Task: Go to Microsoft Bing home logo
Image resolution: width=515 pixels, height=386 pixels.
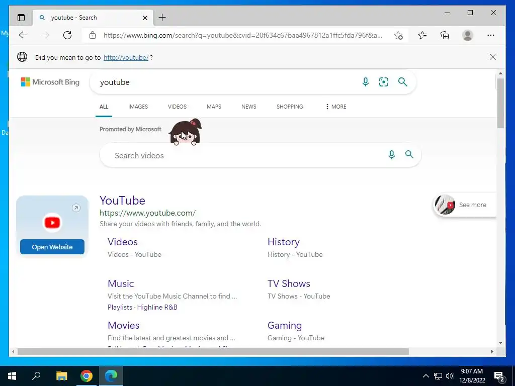Action: 50,82
